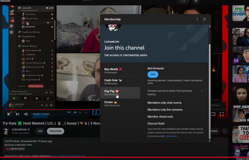This screenshot has width=249, height=160.
Task: Close the Membership dialog
Action: click(205, 19)
